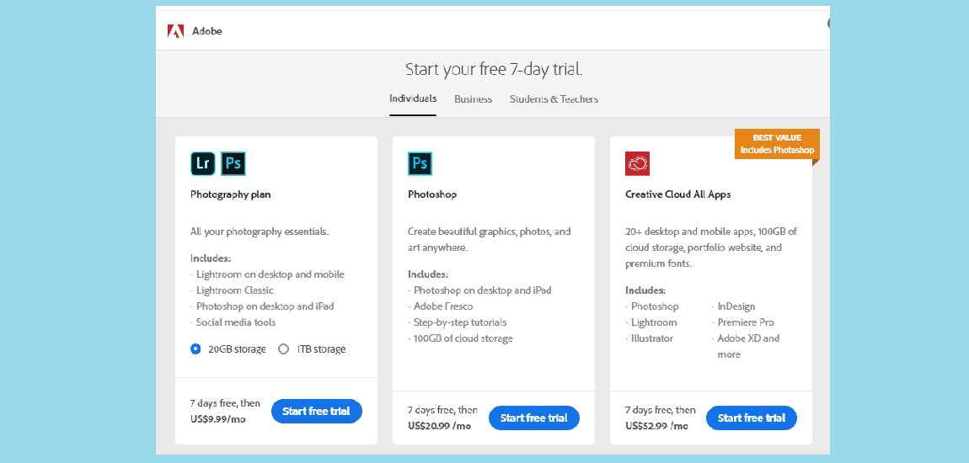969x463 pixels.
Task: Open the Students & Teachers tab
Action: tap(554, 98)
